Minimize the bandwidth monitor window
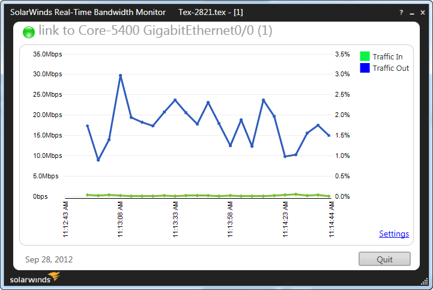Screen dimensions: 433x290 pos(412,13)
